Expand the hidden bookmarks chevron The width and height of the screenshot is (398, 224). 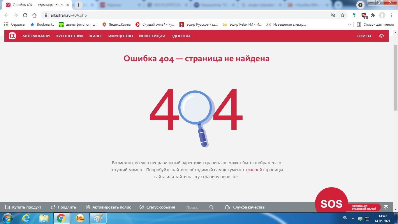click(x=349, y=24)
